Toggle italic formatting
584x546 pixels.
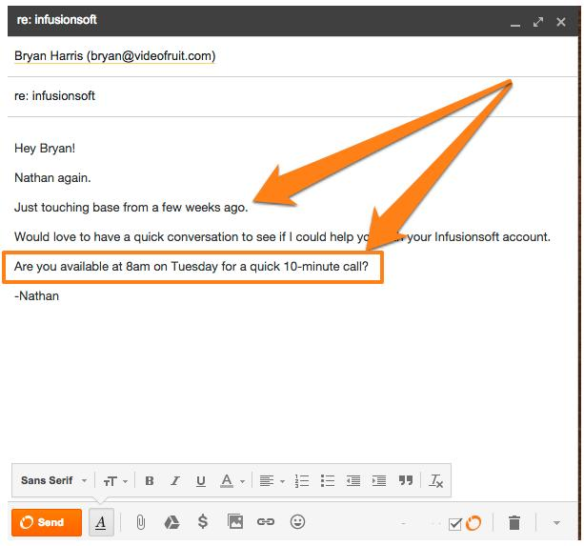[175, 481]
